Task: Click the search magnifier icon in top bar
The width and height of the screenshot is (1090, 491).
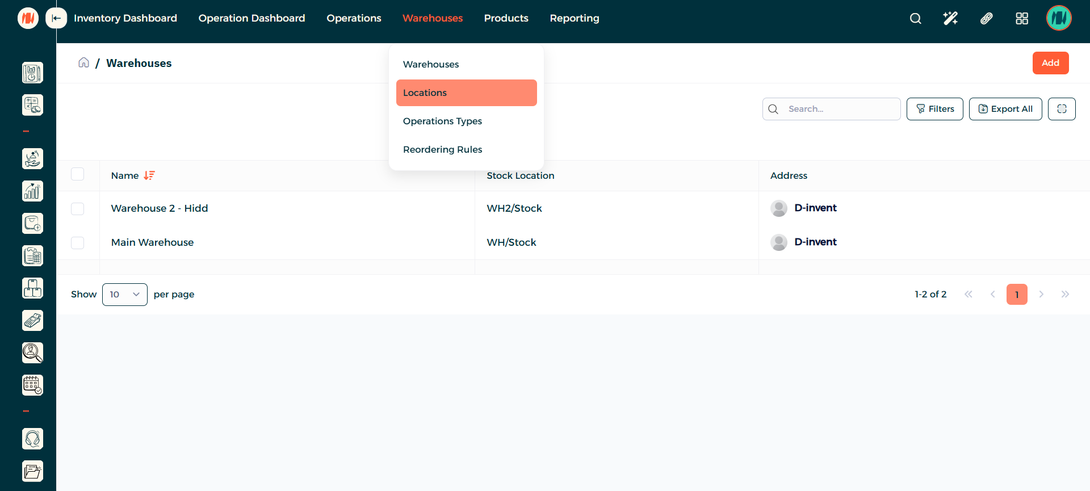Action: 915,18
